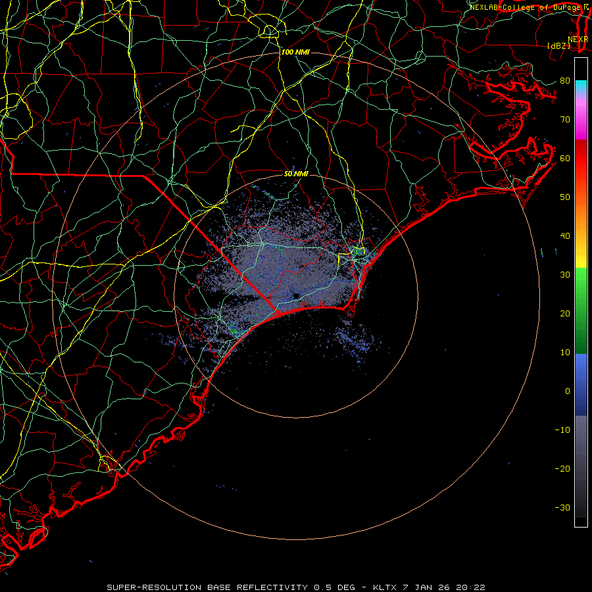The image size is (592, 592).
Task: Pick the gray segment of the color bar
Action: click(581, 466)
